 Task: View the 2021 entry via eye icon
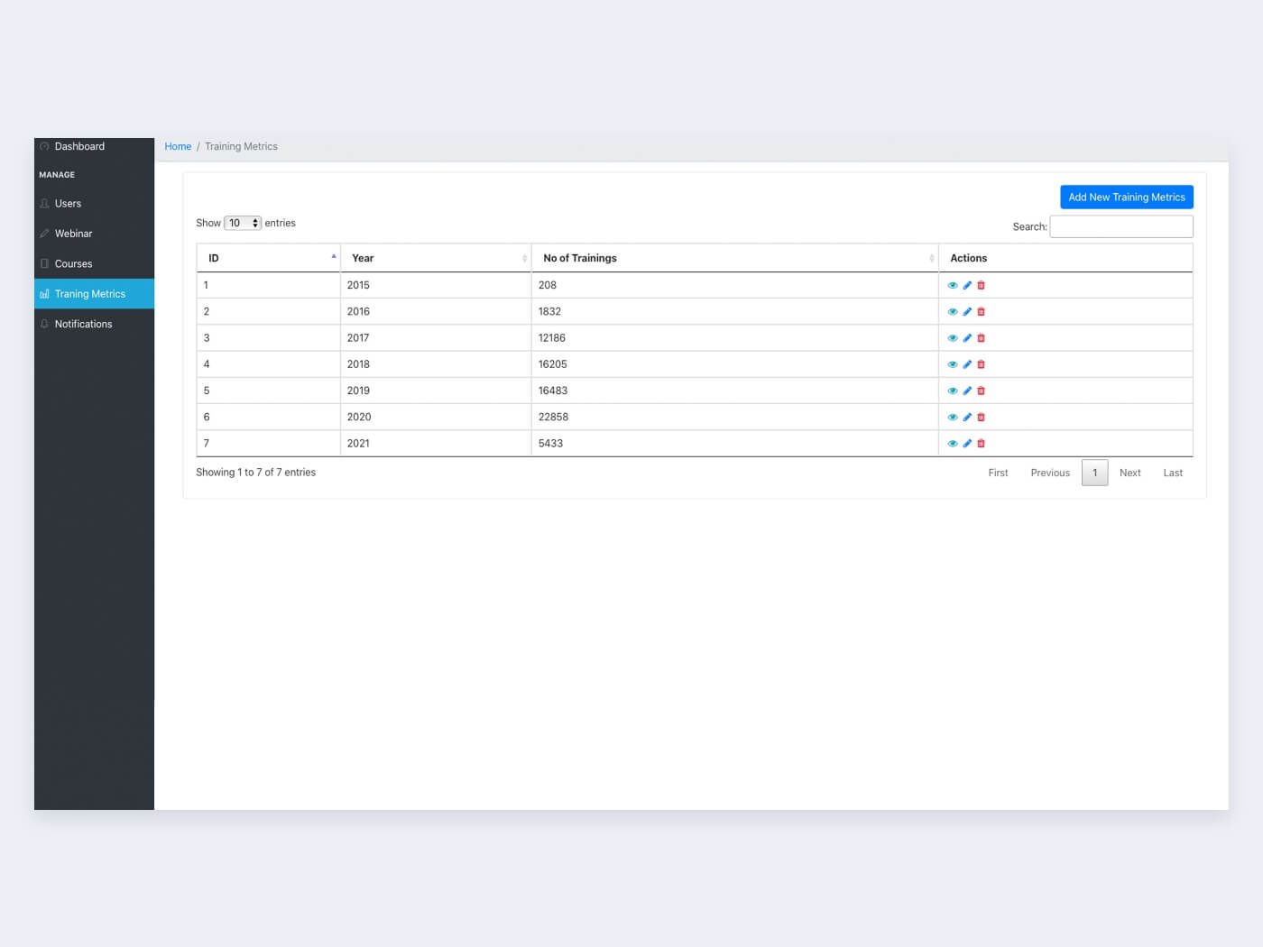(x=953, y=444)
